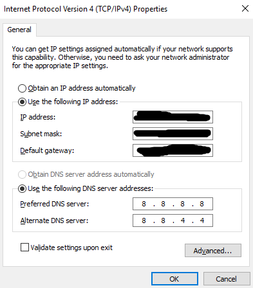This screenshot has width=253, height=288.
Task: Click last octet of Alternate DNS server
Action: (202, 221)
